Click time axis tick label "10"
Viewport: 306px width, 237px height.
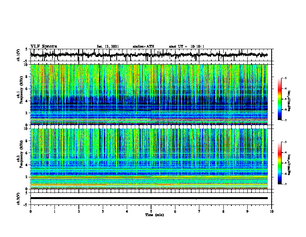click(272, 211)
